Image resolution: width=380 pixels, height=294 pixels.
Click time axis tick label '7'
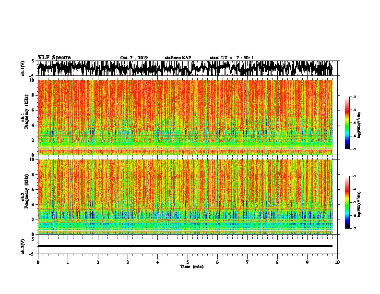pyautogui.click(x=248, y=262)
